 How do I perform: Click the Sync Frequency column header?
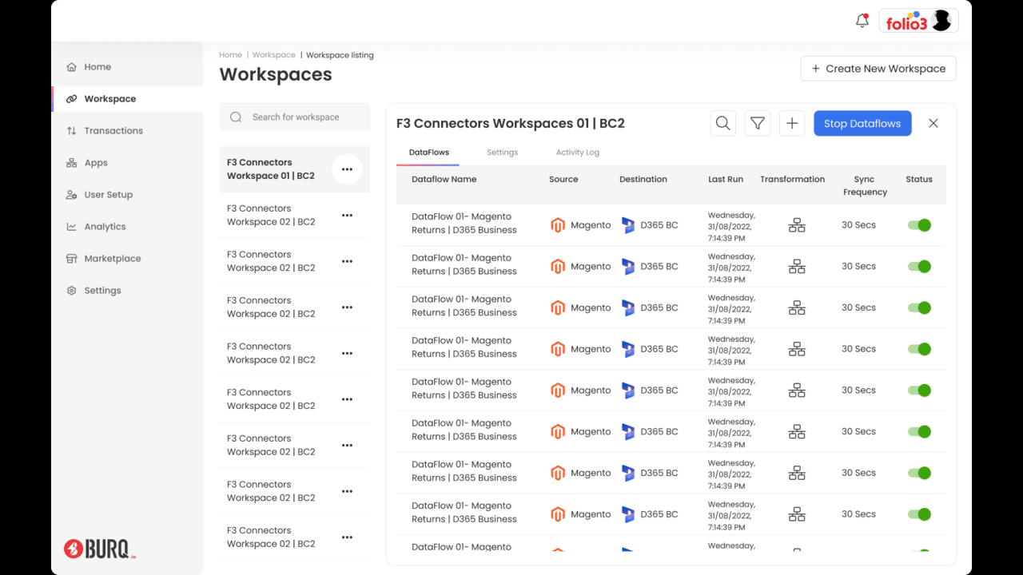point(865,186)
